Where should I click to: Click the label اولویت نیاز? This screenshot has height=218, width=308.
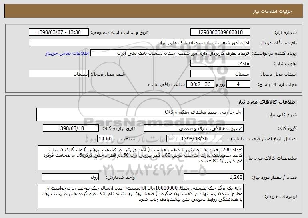tap(286, 64)
